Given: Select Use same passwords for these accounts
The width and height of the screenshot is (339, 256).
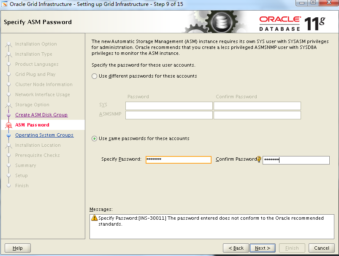Looking at the screenshot, I should (x=94, y=138).
